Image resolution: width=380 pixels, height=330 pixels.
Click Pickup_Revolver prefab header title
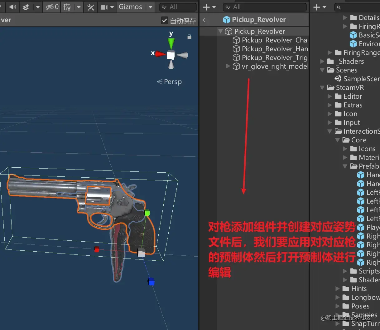[x=259, y=20]
